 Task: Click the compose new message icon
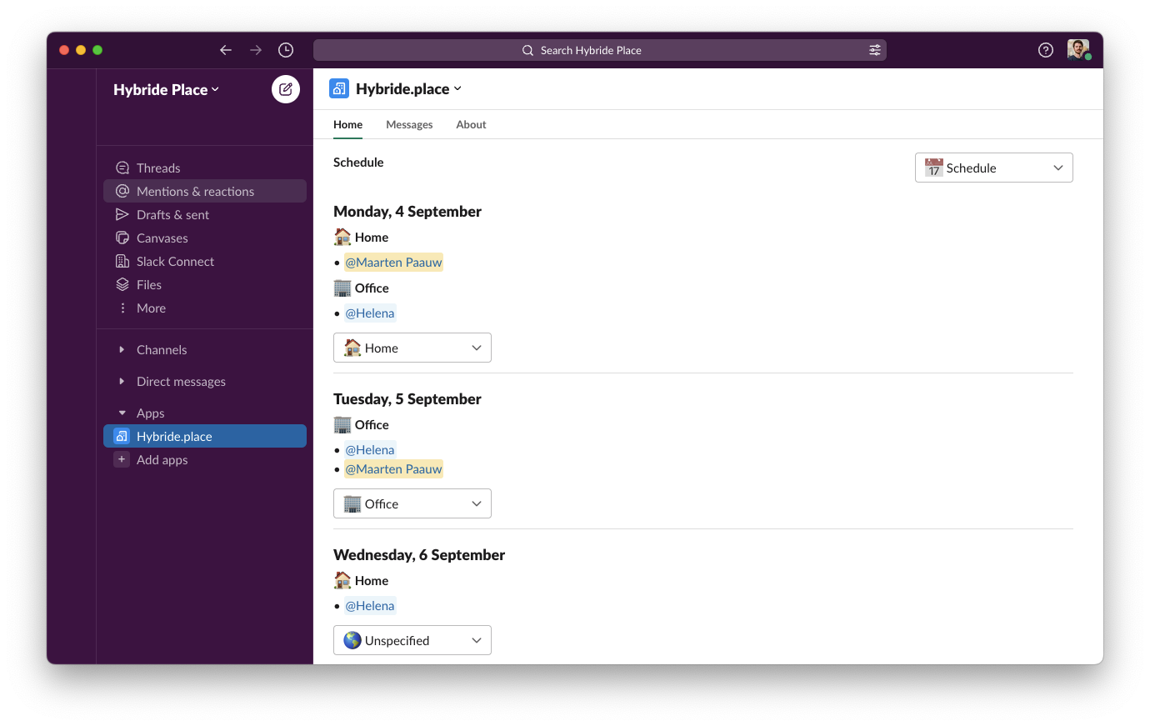[286, 89]
